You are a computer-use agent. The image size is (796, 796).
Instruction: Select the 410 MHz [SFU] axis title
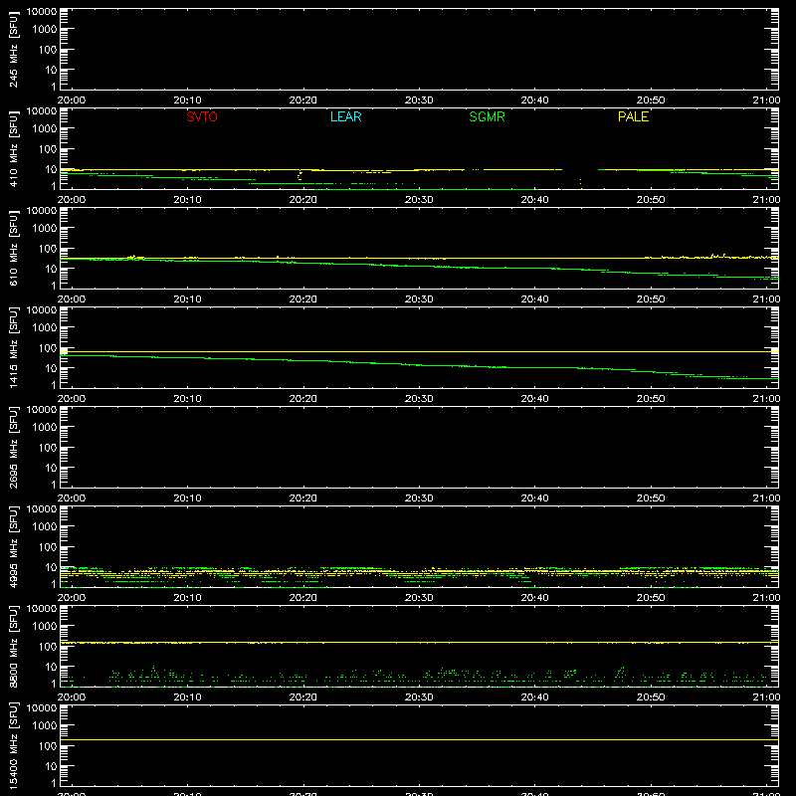point(13,148)
